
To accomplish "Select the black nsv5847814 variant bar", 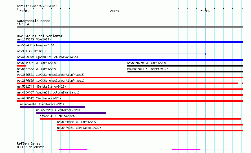I will 185,72.
